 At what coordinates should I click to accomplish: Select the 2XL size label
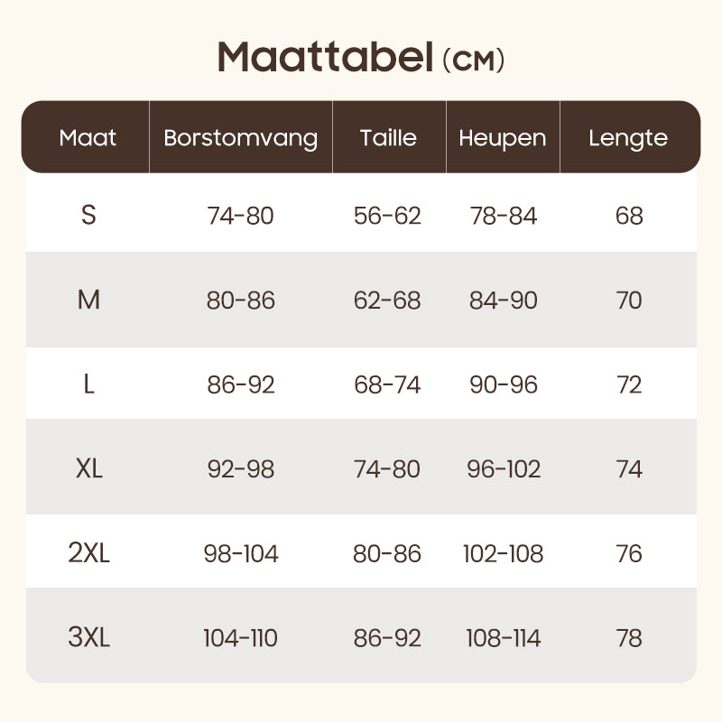(88, 553)
